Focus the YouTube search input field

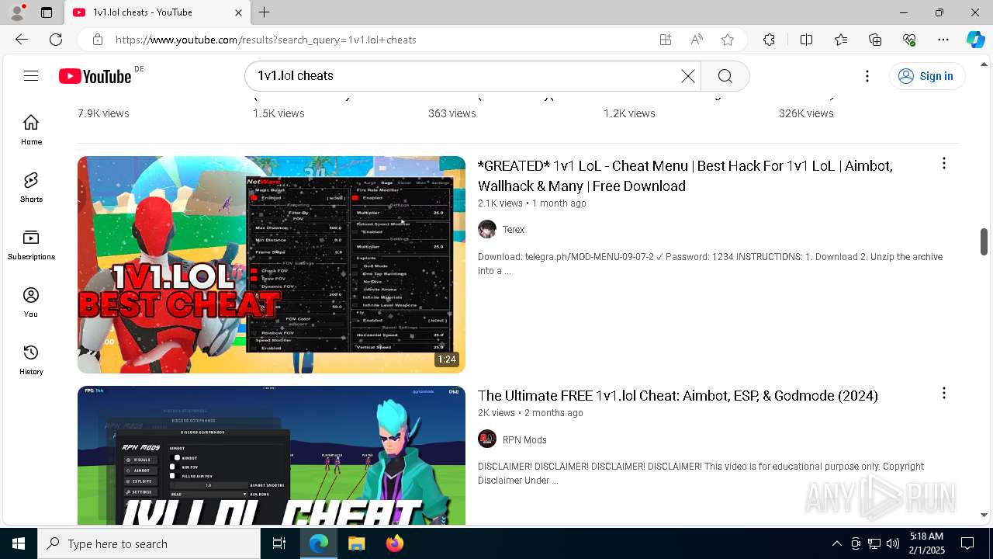[x=465, y=75]
